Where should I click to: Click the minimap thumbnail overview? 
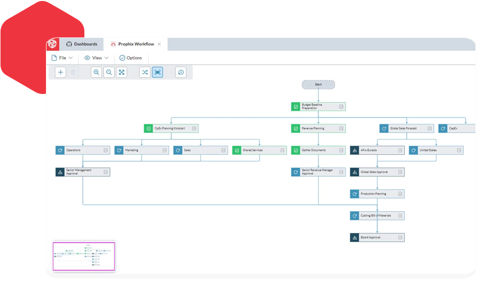coord(84,256)
